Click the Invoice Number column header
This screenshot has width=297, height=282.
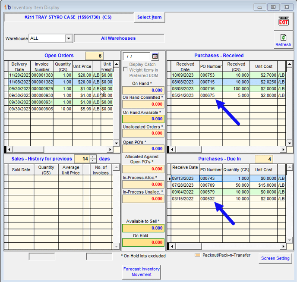[42, 66]
